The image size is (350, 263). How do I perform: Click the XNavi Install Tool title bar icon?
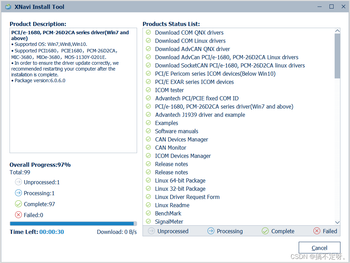[8, 7]
